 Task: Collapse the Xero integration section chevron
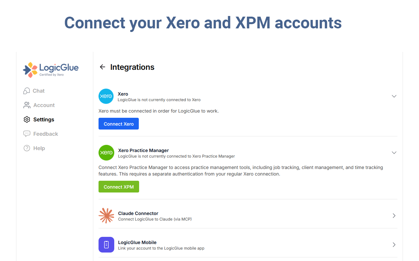point(394,96)
